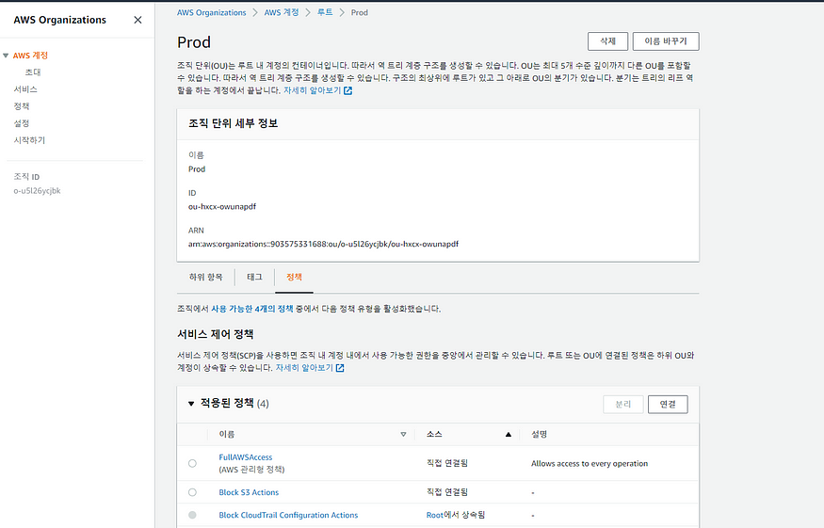Screen dimensions: 824x528
Task: Close the AWS Organizations side panel
Action: pos(137,20)
